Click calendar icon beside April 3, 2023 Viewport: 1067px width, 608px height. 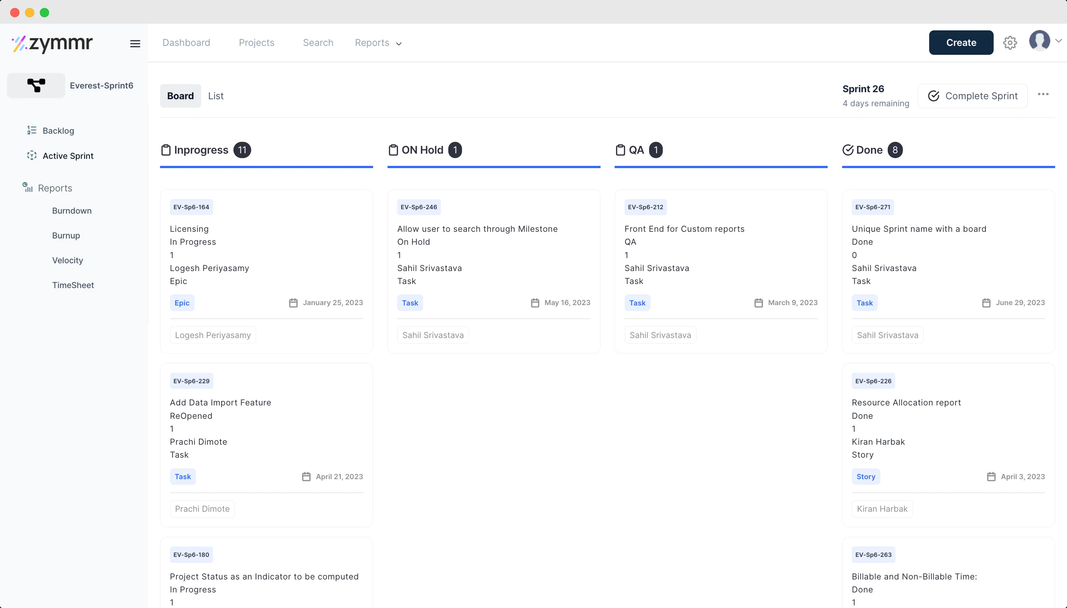pos(991,477)
